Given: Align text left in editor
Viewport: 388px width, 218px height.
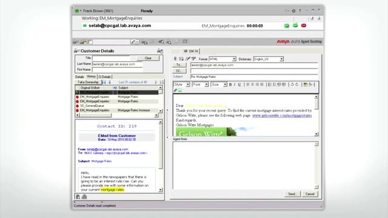Looking at the screenshot, I should pyautogui.click(x=248, y=85).
